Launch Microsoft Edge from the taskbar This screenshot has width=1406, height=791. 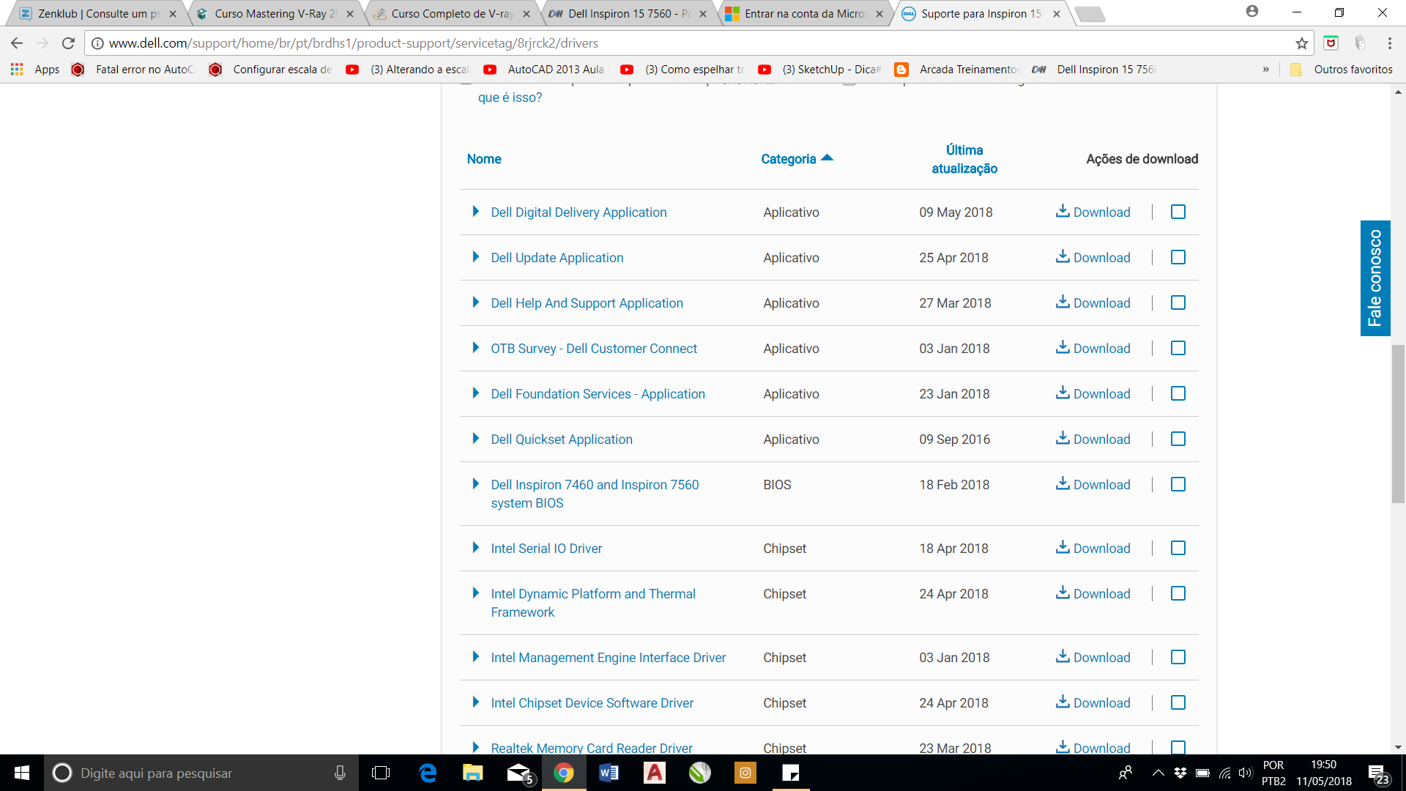point(428,773)
